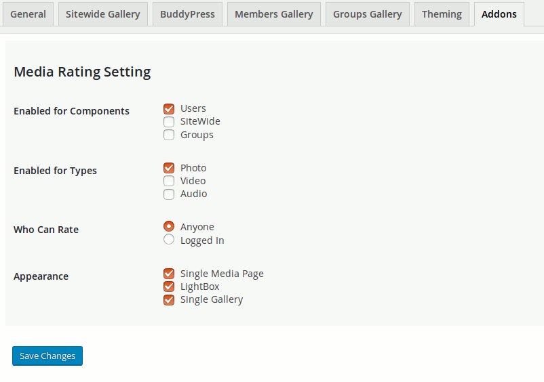
Task: Click the Save Changes button
Action: 47,356
